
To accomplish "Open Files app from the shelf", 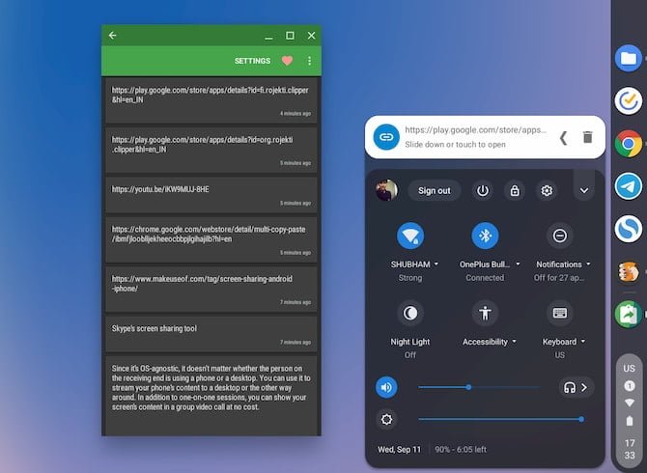I will pyautogui.click(x=628, y=58).
